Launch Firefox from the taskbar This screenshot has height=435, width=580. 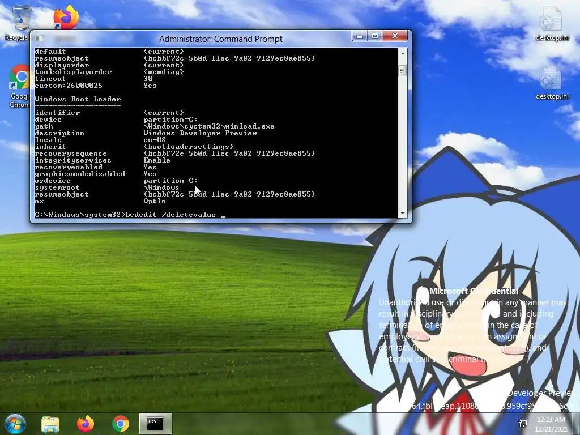pos(86,424)
